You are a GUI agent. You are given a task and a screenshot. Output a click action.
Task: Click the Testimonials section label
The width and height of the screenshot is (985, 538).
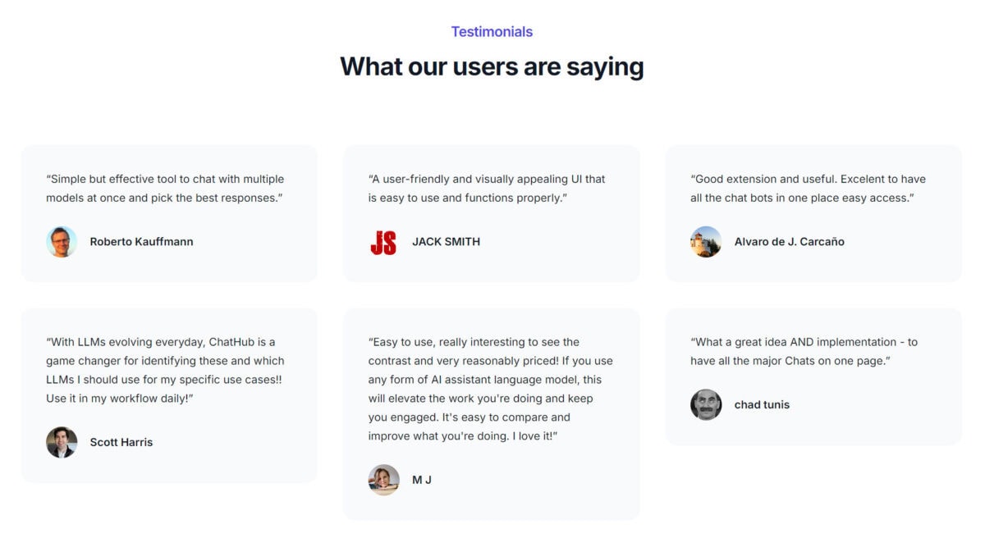(x=492, y=32)
